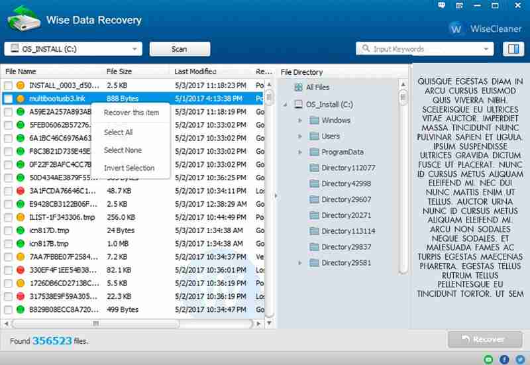Click the Directory29837 folder icon

314,247
